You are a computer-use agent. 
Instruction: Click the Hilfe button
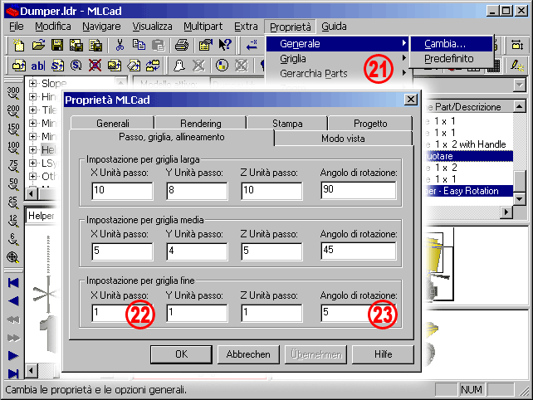[x=383, y=354]
